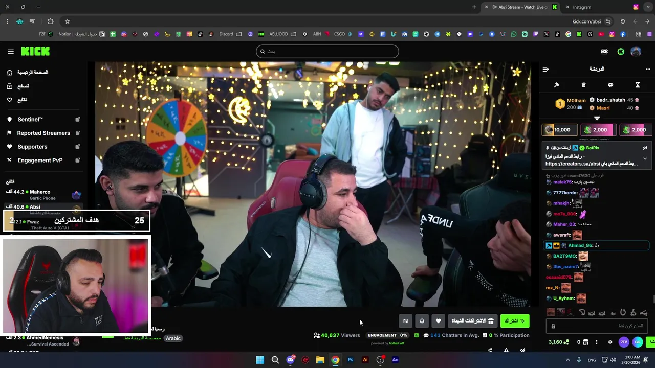Open the GIF picker in chat

[638, 342]
